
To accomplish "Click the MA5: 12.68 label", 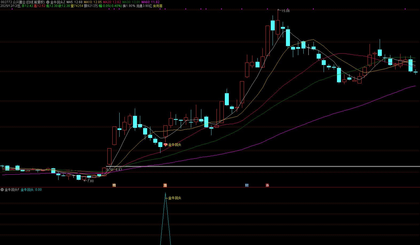I will 74,2.
